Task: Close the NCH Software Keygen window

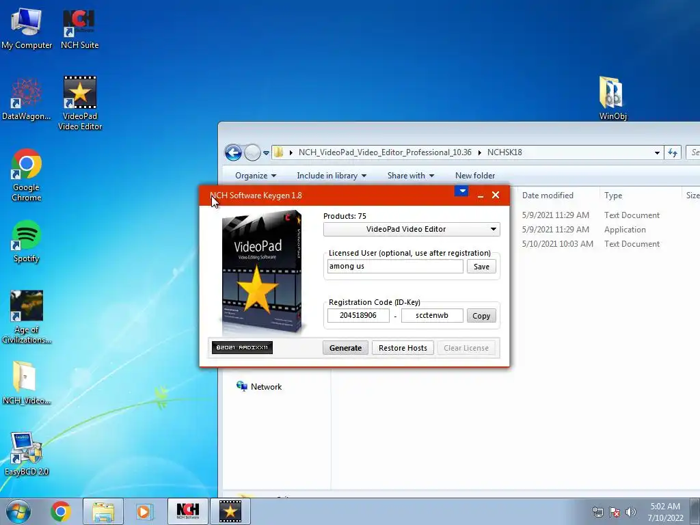Action: [496, 195]
